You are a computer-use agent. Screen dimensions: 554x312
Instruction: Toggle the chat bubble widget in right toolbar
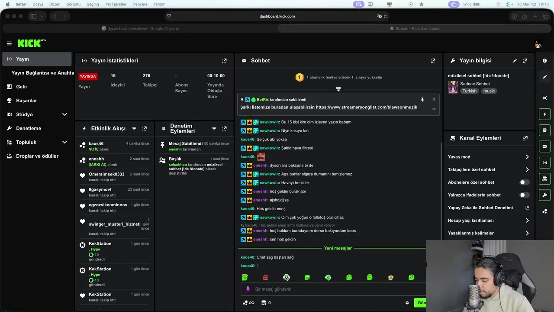[x=544, y=146]
